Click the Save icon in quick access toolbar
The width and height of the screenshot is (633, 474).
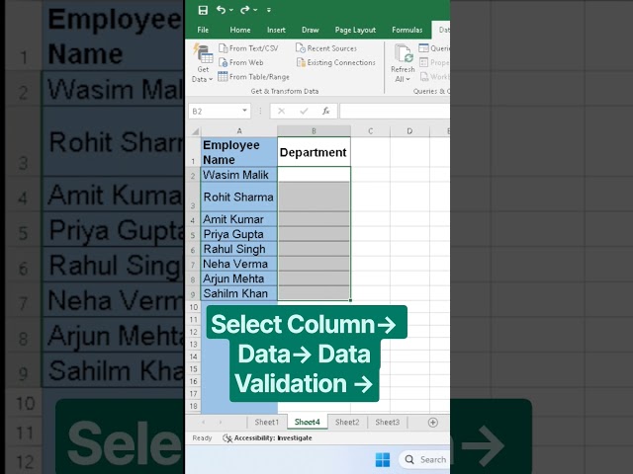click(x=203, y=10)
